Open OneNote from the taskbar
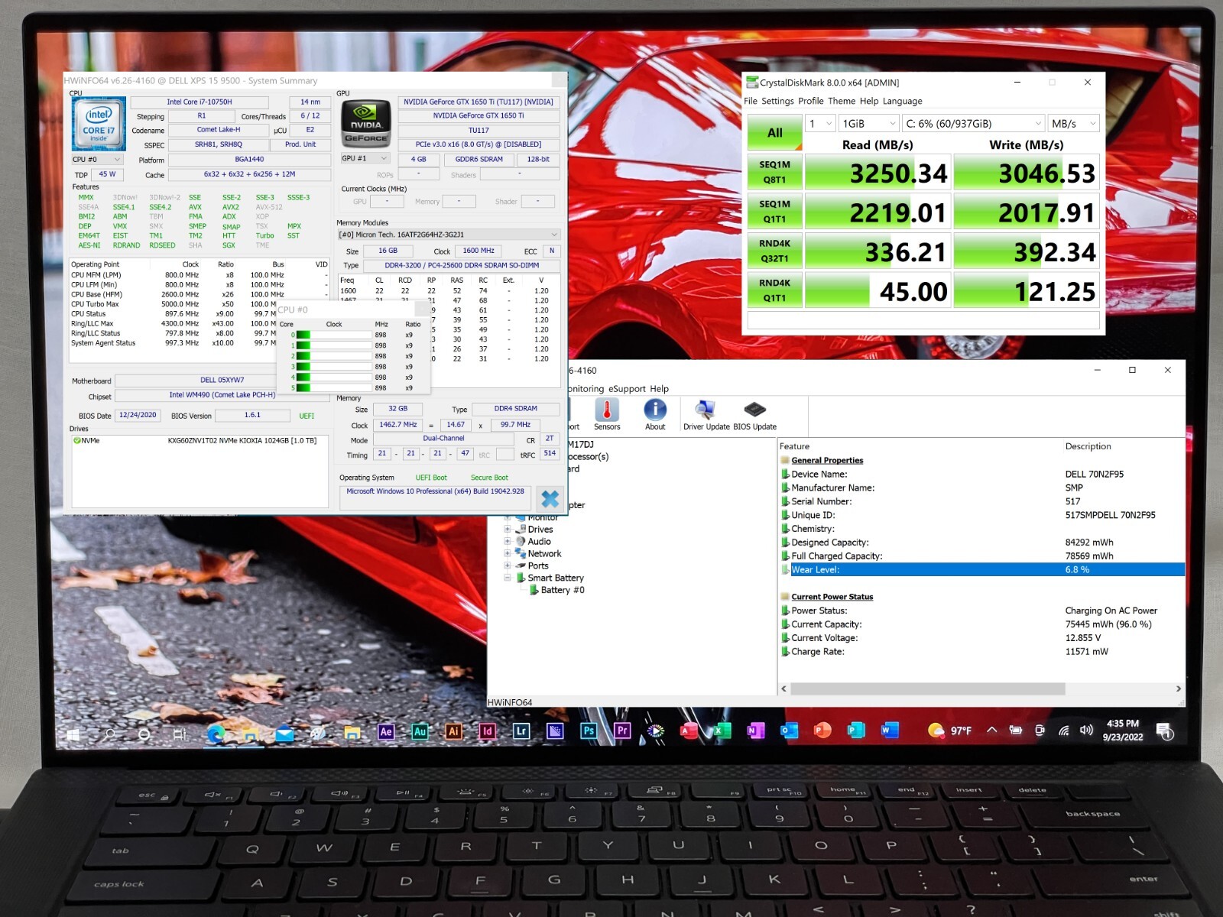The width and height of the screenshot is (1223, 917). (755, 731)
